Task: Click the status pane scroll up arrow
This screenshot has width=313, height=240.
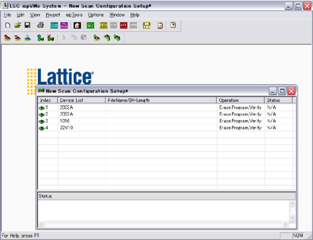Action: click(292, 204)
